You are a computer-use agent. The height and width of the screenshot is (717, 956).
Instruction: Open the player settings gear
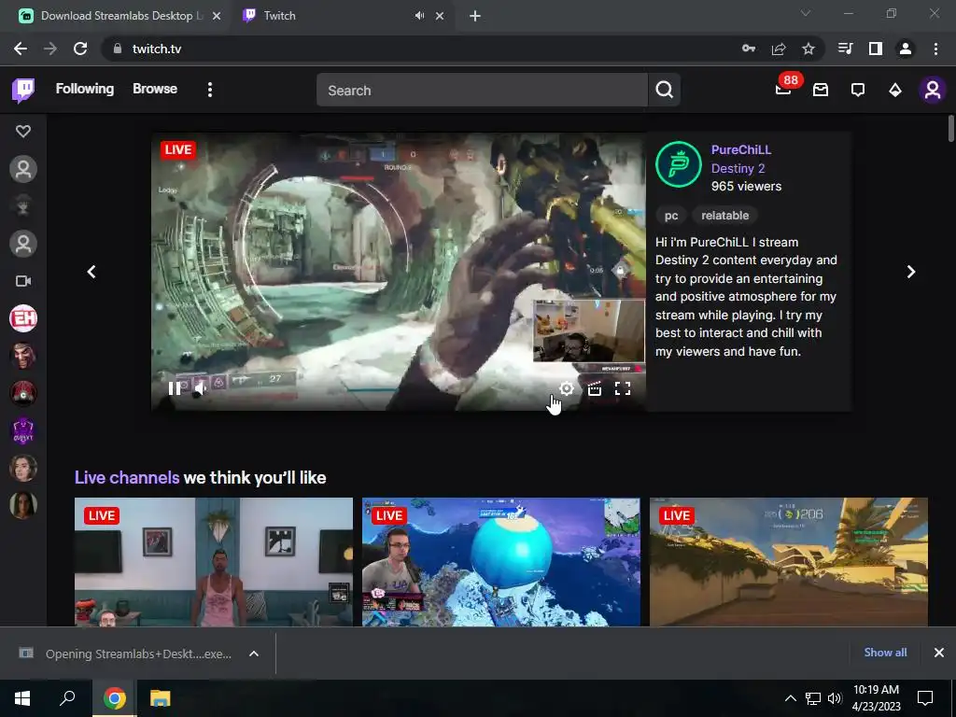tap(567, 388)
